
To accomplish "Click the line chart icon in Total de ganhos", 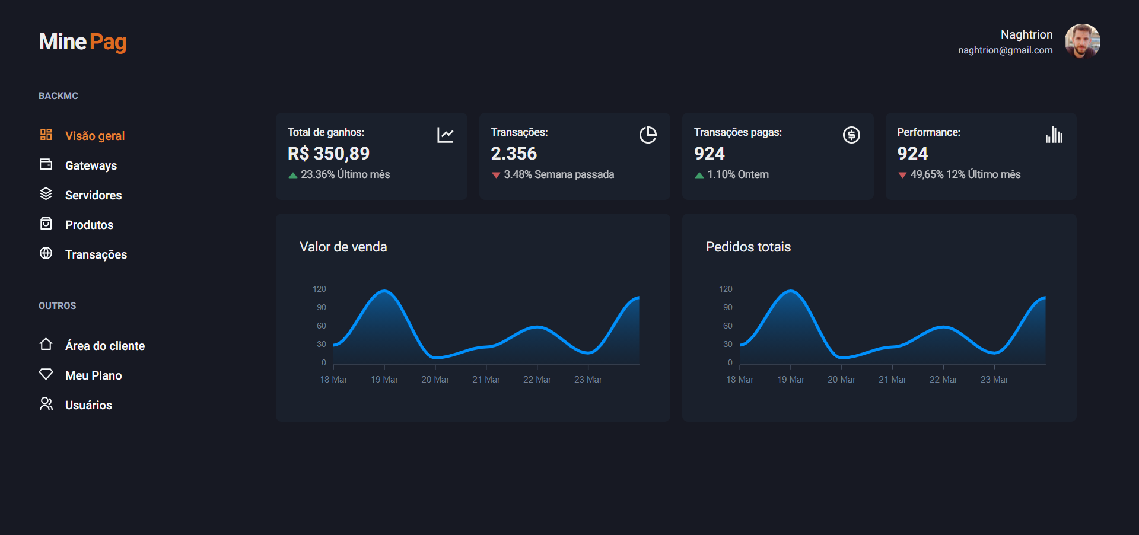I will (446, 135).
